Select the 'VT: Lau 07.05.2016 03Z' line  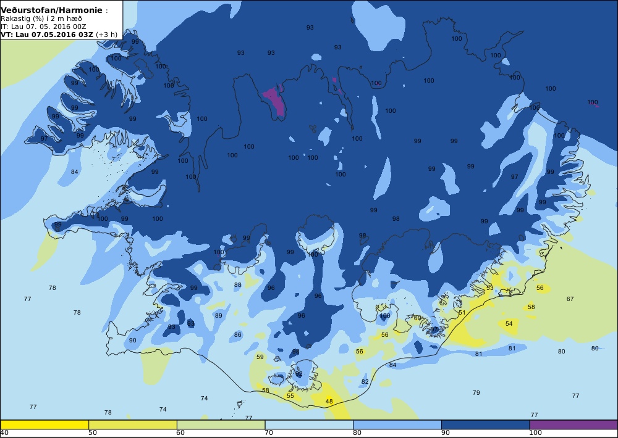click(47, 34)
